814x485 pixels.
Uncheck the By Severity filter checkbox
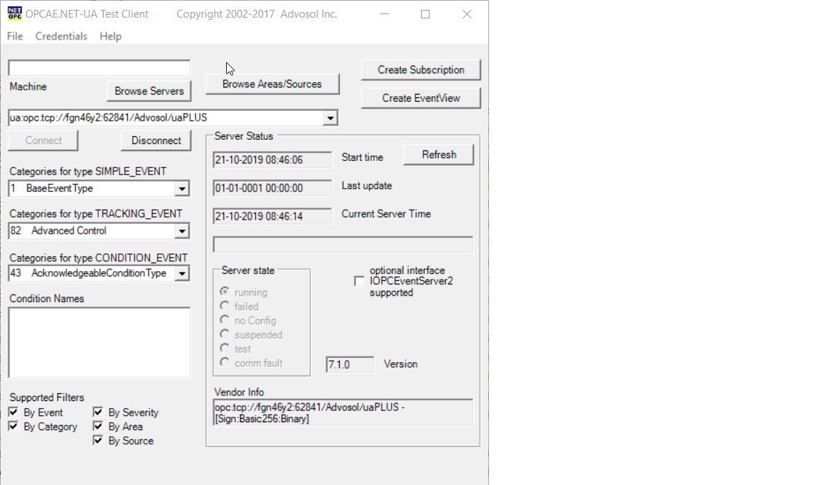coord(98,412)
